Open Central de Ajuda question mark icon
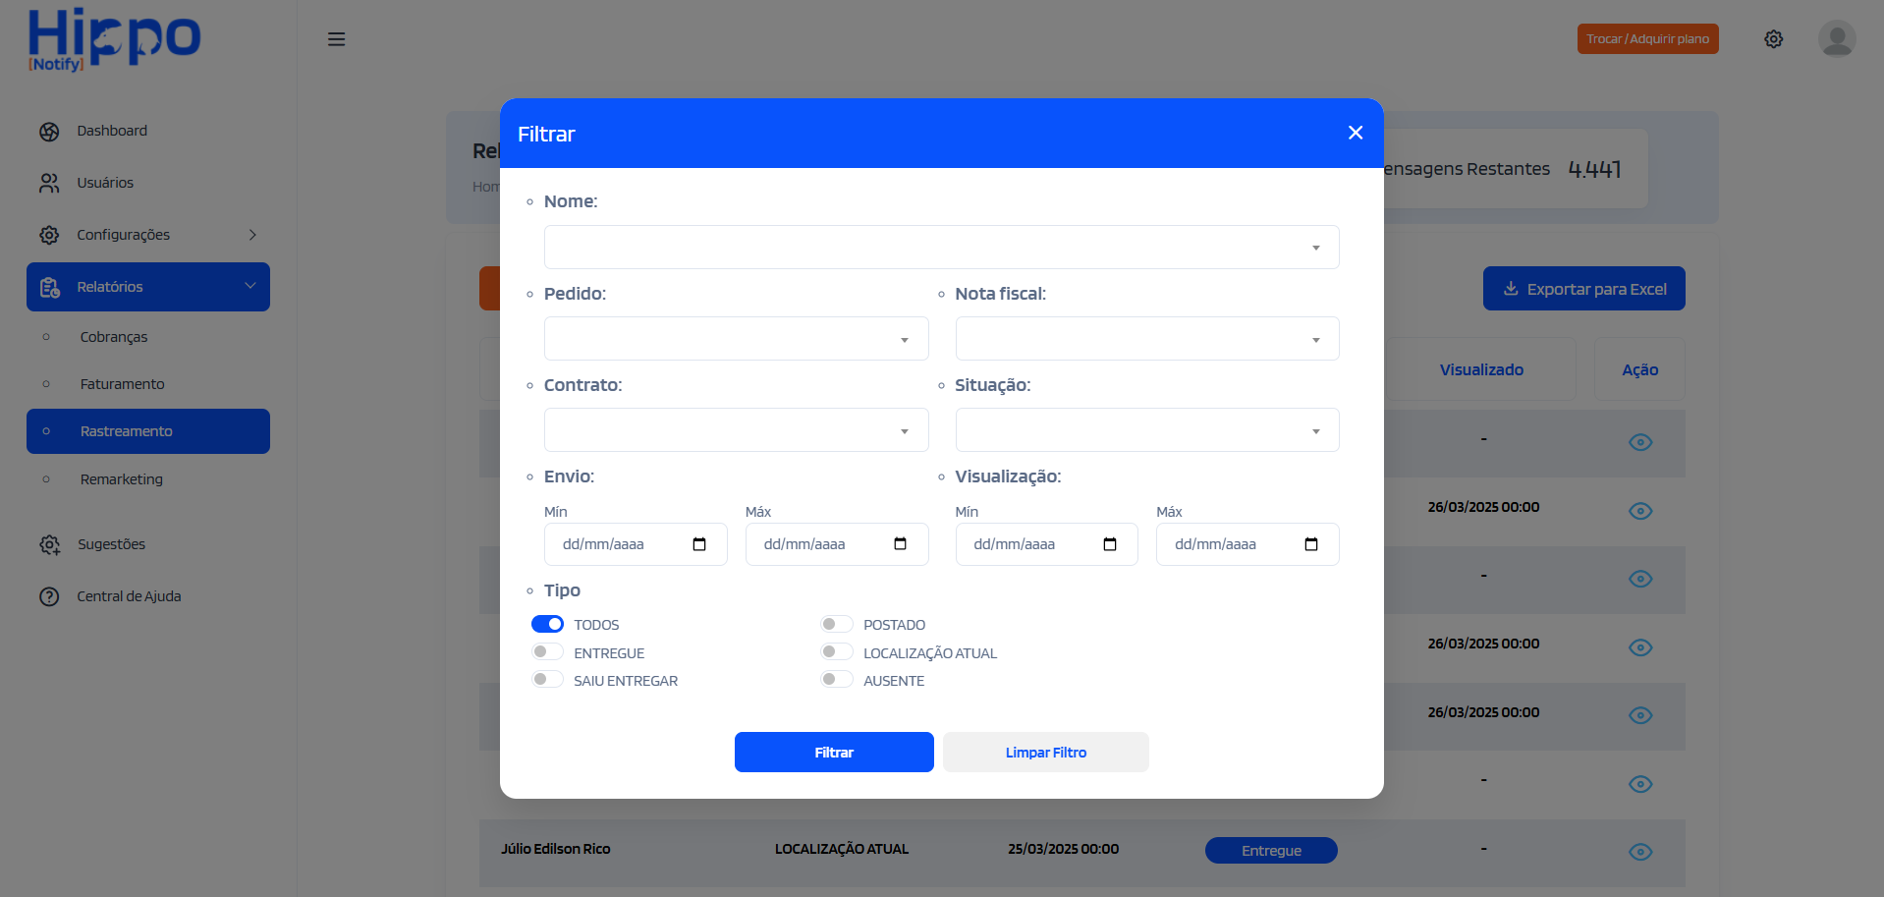 coord(49,596)
